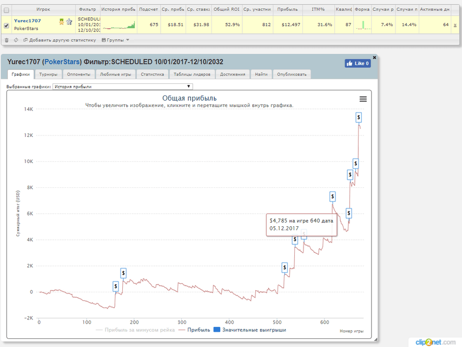This screenshot has width=462, height=347.
Task: Click 'Добавить другую статистику'
Action: pyautogui.click(x=60, y=40)
